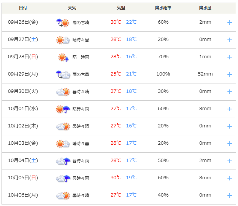Click the cloud-umbrella icon for 10月04日(土)
Image resolution: width=238 pixels, height=206 pixels.
click(x=63, y=161)
